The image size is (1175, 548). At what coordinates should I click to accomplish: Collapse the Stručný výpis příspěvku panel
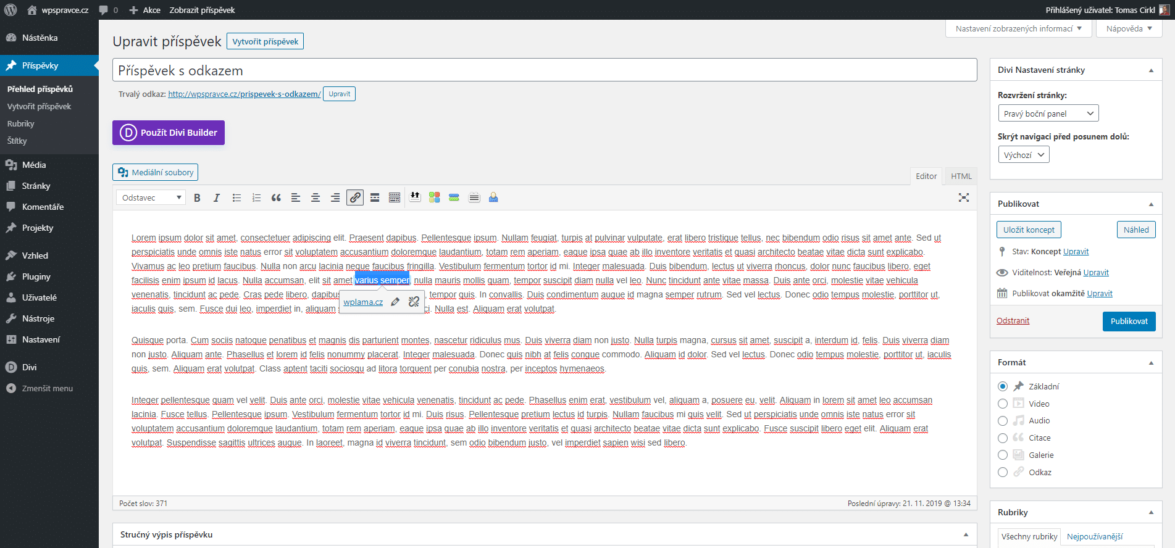(966, 534)
